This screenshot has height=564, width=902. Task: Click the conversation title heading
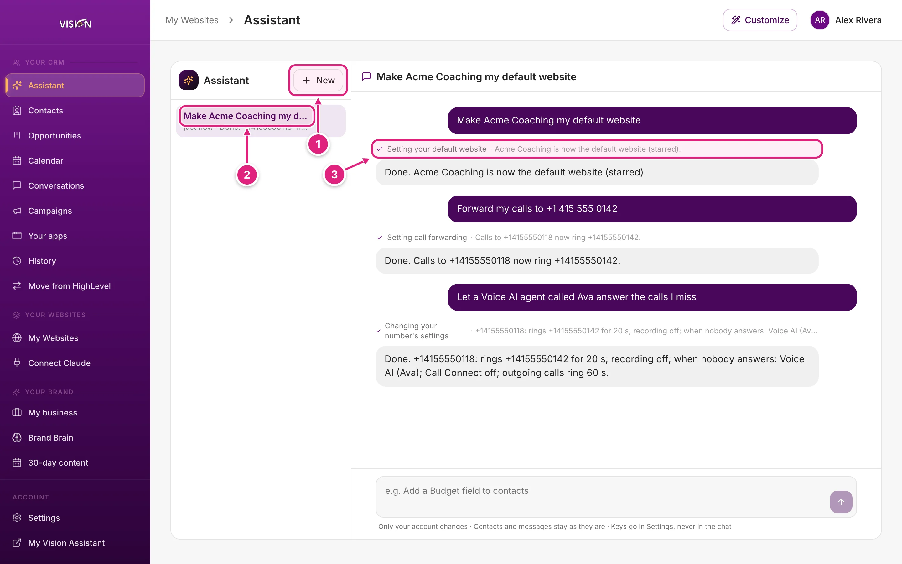[x=476, y=76]
